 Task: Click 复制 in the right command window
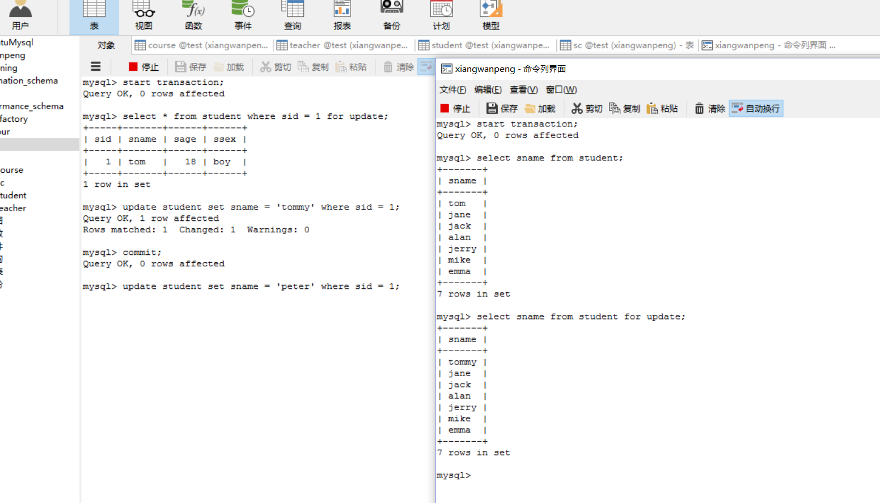coord(625,108)
